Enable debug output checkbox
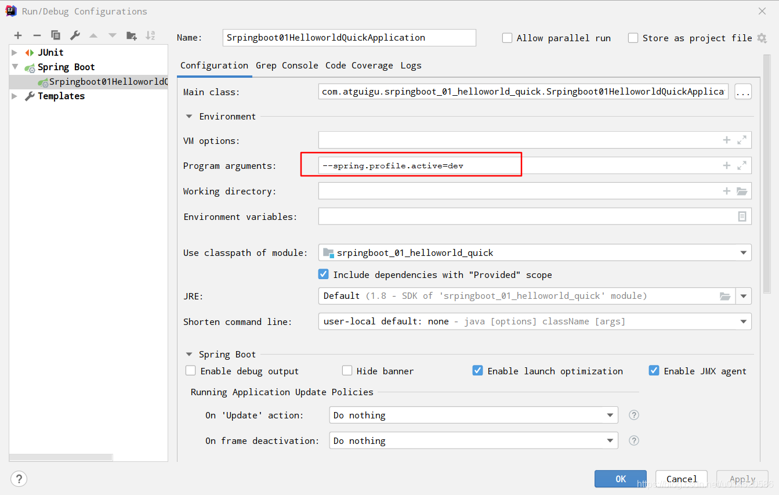 (190, 370)
